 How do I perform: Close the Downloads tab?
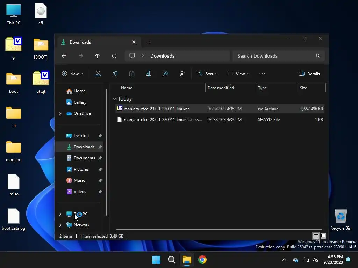pyautogui.click(x=134, y=42)
